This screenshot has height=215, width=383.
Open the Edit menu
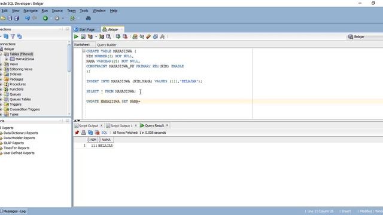(x=4, y=11)
